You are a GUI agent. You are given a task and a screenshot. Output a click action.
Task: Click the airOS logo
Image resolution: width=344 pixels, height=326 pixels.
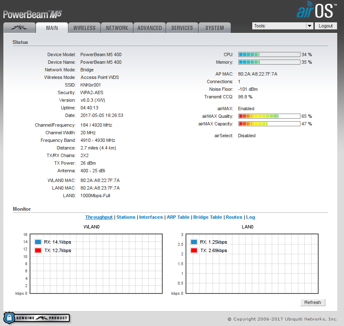(317, 10)
